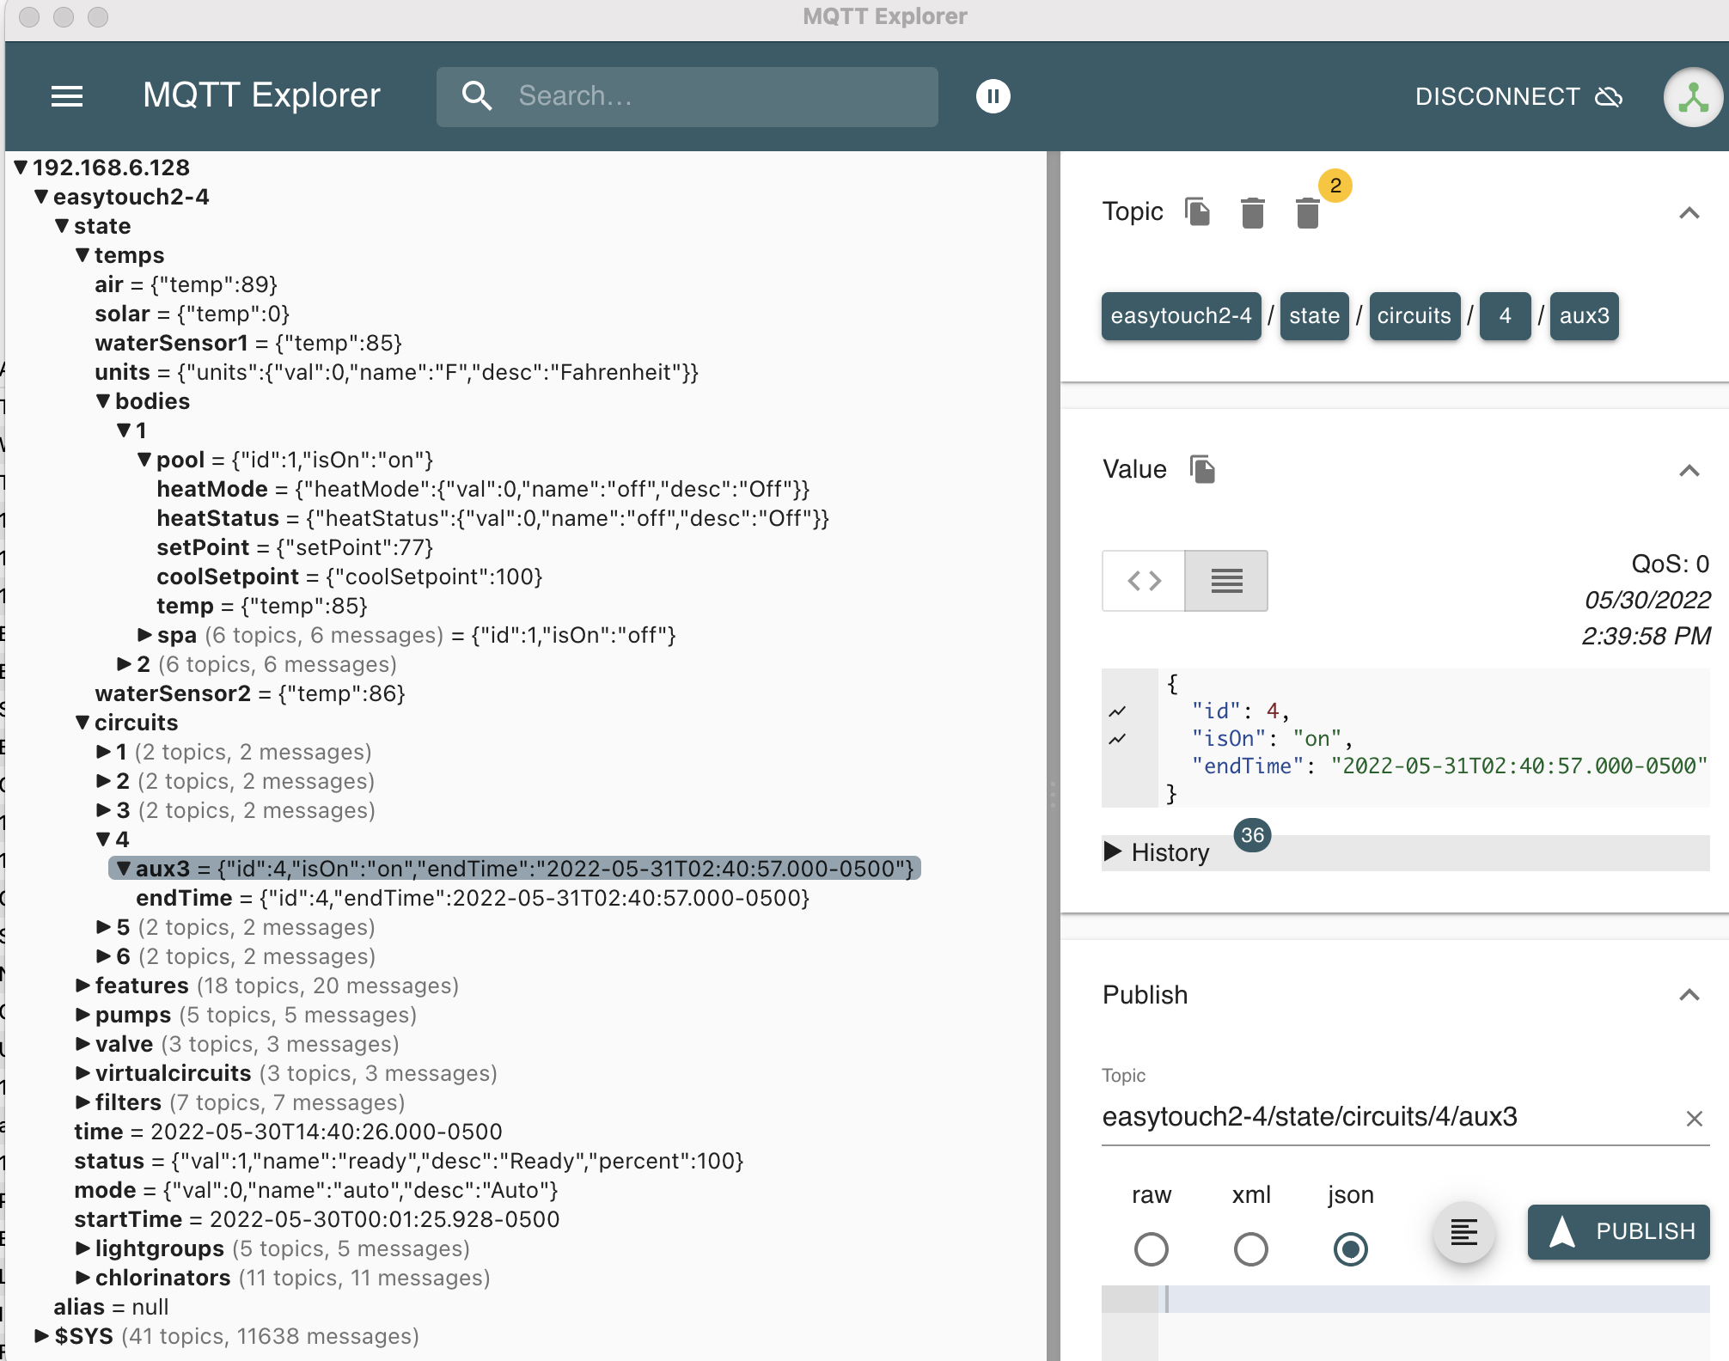
Task: Select the coolSetpoint topic
Action: click(x=350, y=577)
